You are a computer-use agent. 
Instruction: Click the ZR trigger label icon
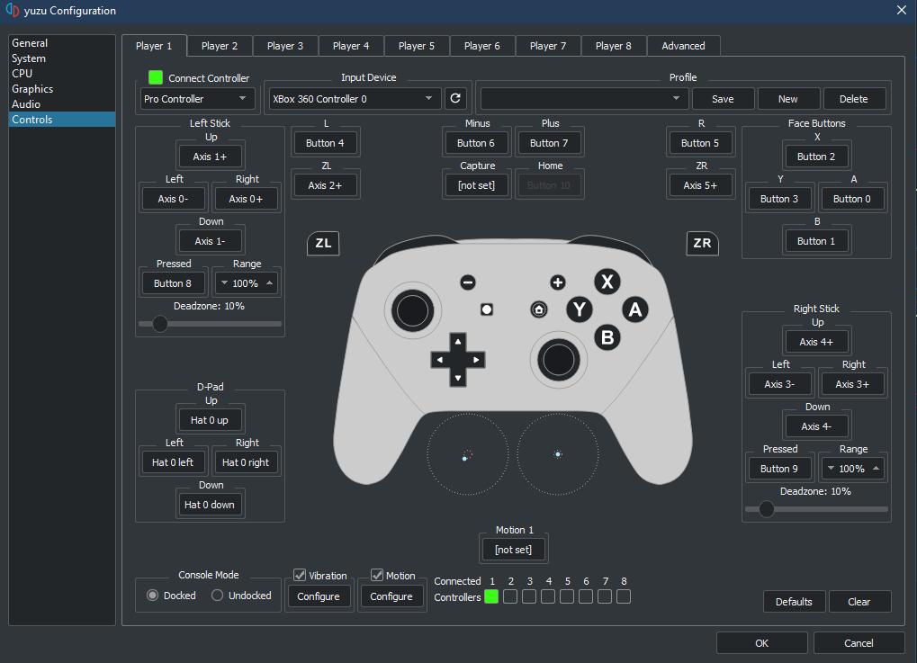(x=702, y=243)
